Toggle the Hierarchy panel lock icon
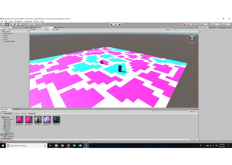 tap(26, 28)
